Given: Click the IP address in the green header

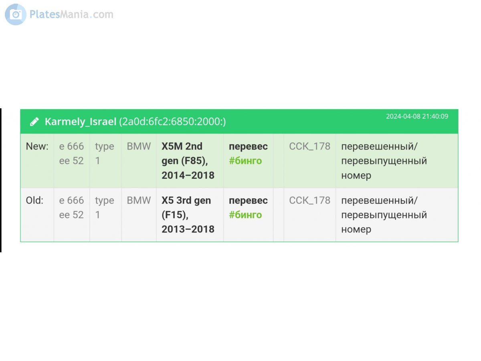Looking at the screenshot, I should [172, 122].
